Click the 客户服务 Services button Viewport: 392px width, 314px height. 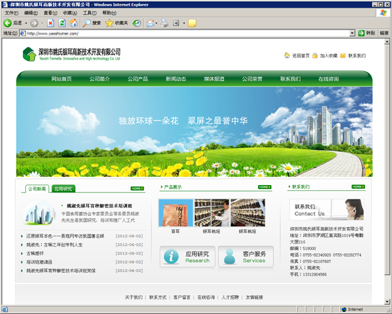[x=246, y=256]
